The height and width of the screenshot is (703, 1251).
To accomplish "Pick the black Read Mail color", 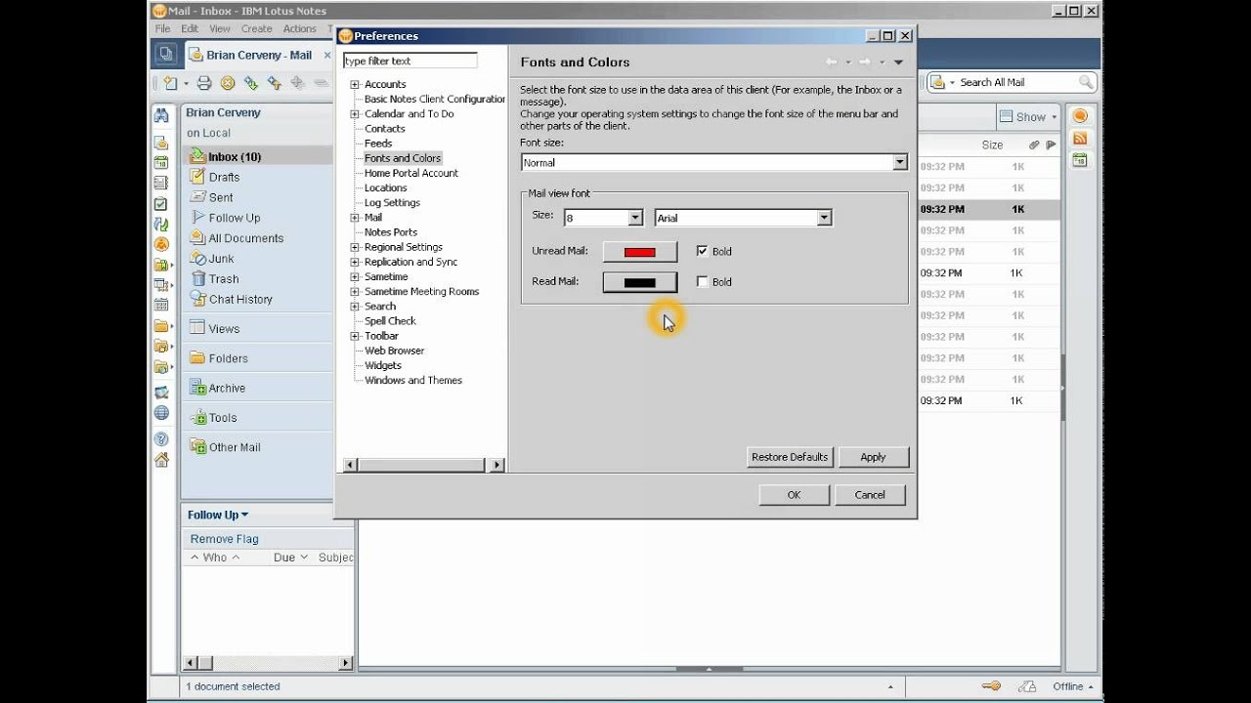I will pos(640,282).
